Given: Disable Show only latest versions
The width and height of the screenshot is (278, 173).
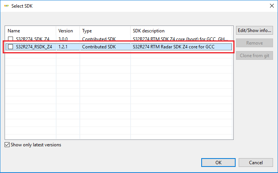Looking at the screenshot, I should [7, 145].
